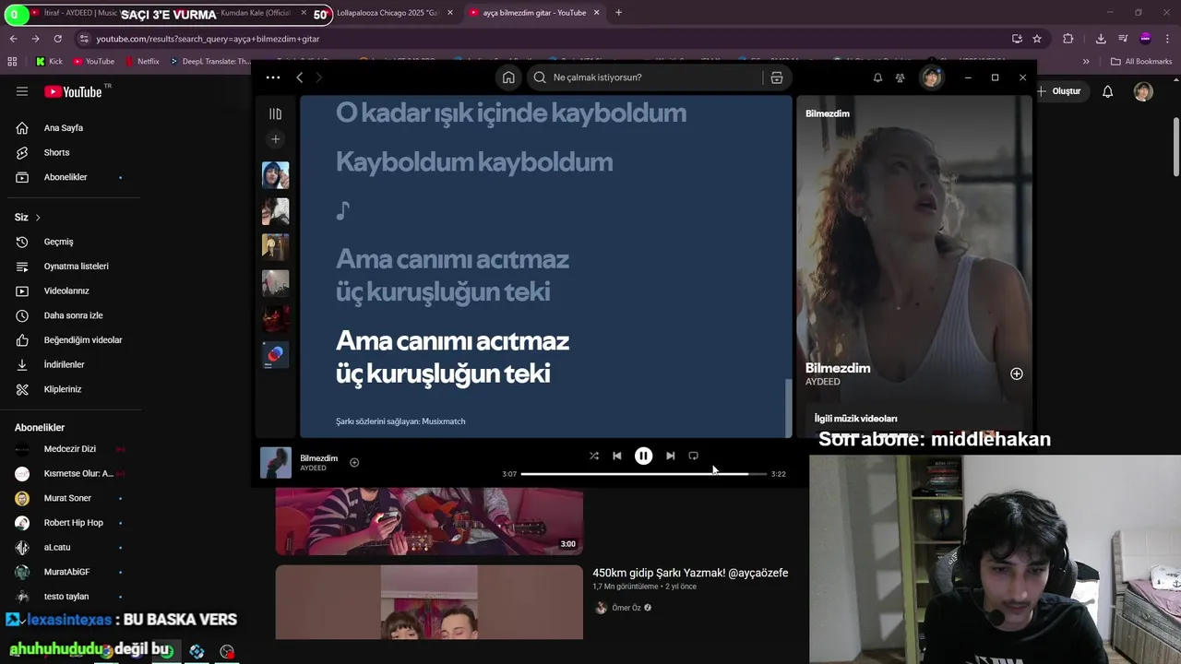The width and height of the screenshot is (1181, 664).
Task: Open YouTube hamburger guide menu
Action: pyautogui.click(x=22, y=91)
